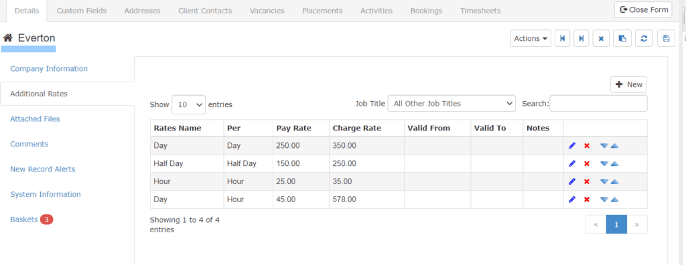686x265 pixels.
Task: Move up the rate charged 578.00
Action: (614, 199)
